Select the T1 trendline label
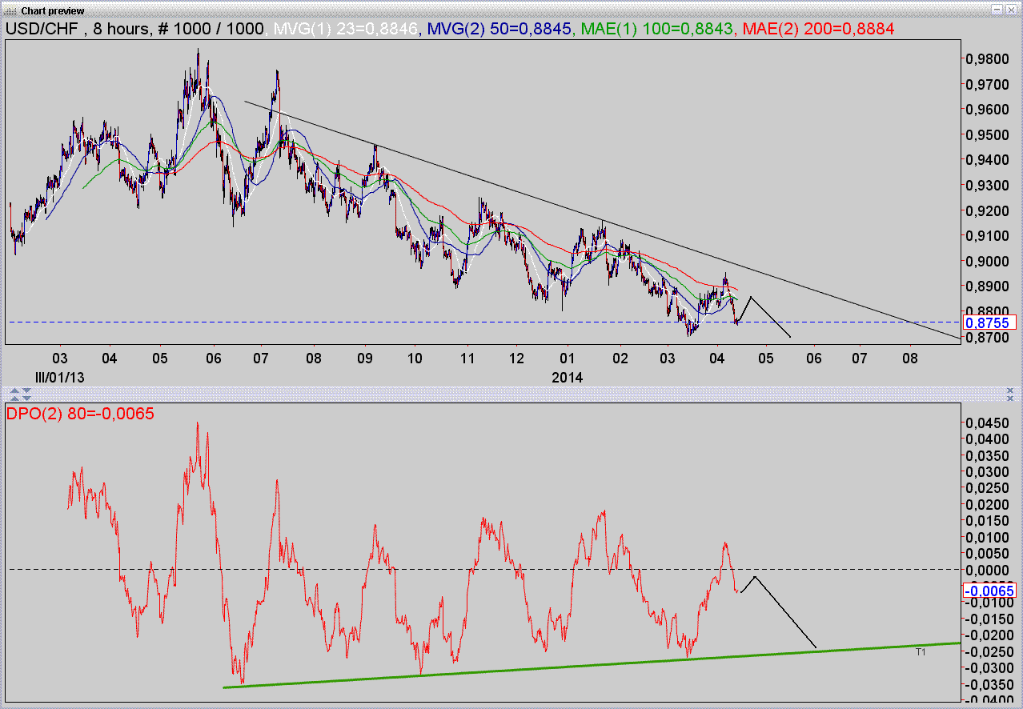 pos(921,652)
